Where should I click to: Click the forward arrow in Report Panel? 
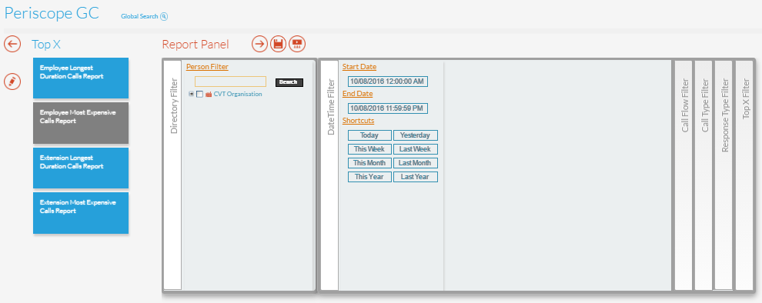260,44
